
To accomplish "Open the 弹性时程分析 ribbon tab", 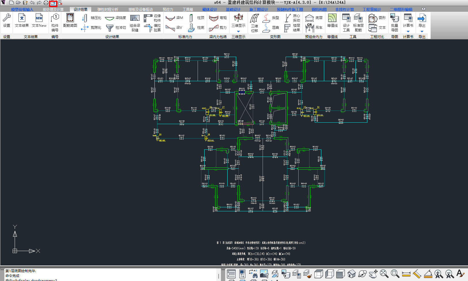I will click(x=108, y=10).
